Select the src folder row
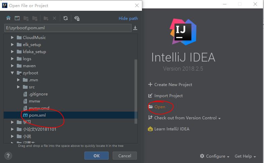Image resolution: width=264 pixels, height=163 pixels. [x=71, y=87]
